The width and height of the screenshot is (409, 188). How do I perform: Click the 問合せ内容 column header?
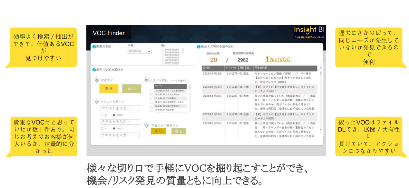[286, 68]
